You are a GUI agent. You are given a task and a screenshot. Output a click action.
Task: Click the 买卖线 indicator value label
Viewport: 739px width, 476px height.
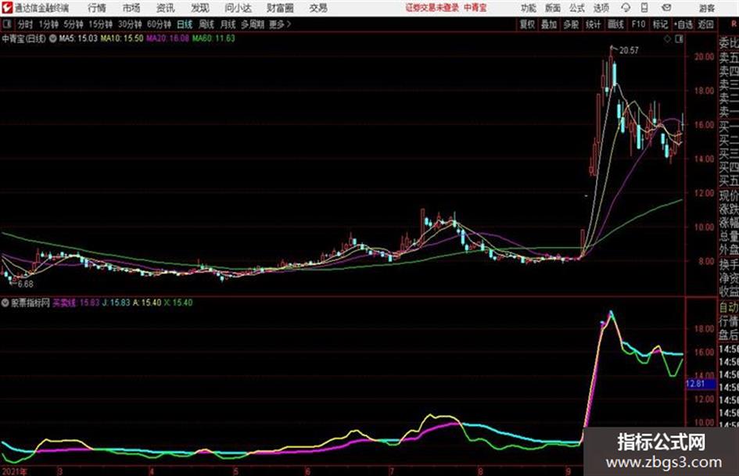click(76, 302)
